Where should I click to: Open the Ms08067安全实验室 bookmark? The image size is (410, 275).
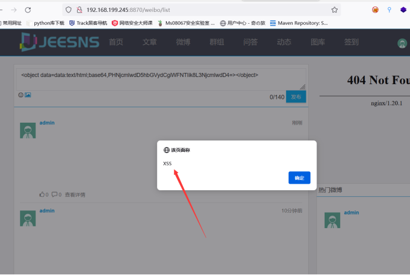[186, 23]
